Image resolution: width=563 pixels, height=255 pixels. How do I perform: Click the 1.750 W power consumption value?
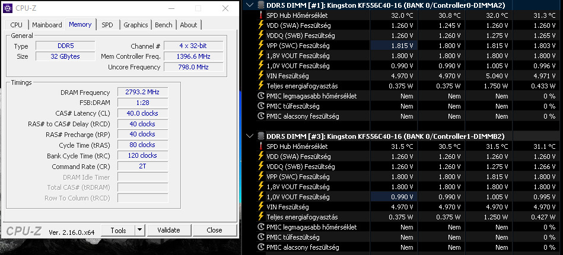tap(497, 86)
